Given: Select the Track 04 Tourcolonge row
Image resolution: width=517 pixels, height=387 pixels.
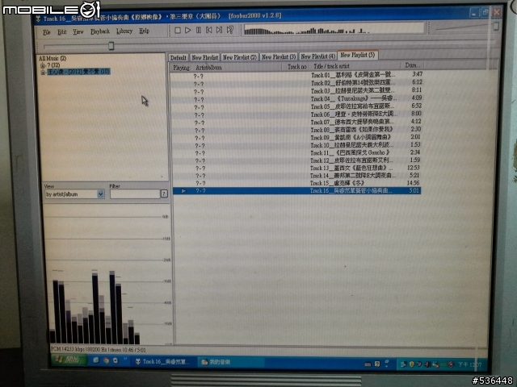Looking at the screenshot, I should click(x=296, y=98).
